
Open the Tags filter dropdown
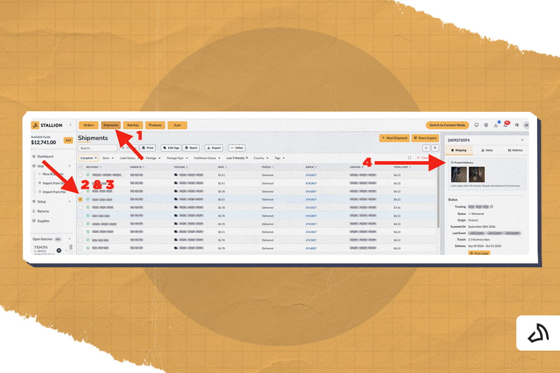pyautogui.click(x=279, y=158)
